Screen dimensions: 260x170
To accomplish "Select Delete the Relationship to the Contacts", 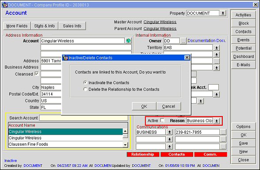I will pos(85,89).
